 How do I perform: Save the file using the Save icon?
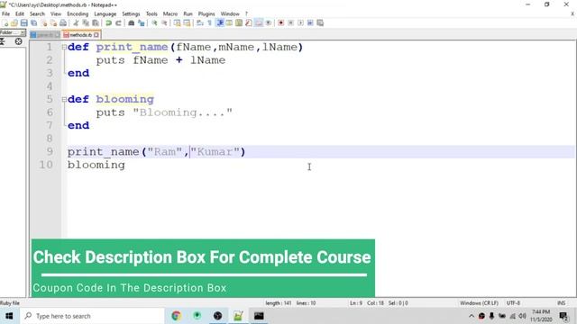[x=24, y=22]
